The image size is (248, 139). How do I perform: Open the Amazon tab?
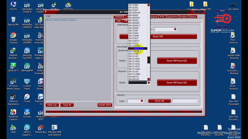(x=184, y=17)
